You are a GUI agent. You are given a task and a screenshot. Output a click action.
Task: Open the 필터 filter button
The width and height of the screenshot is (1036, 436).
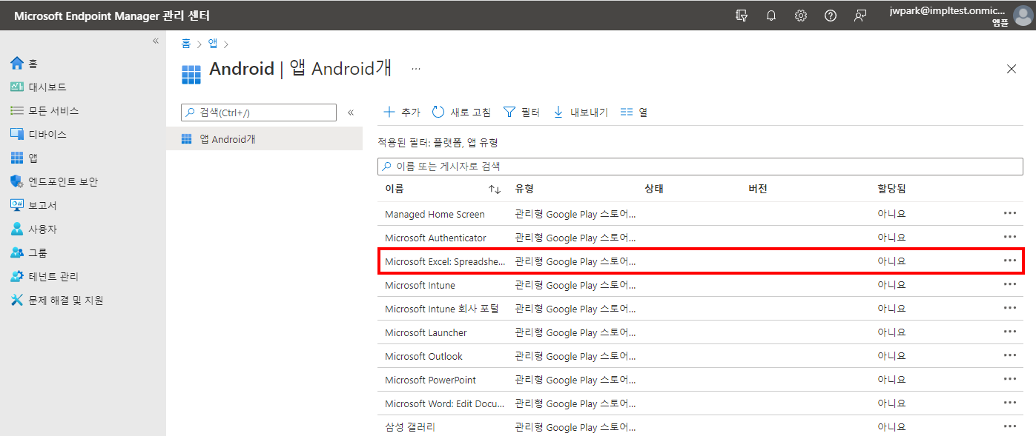pyautogui.click(x=522, y=113)
